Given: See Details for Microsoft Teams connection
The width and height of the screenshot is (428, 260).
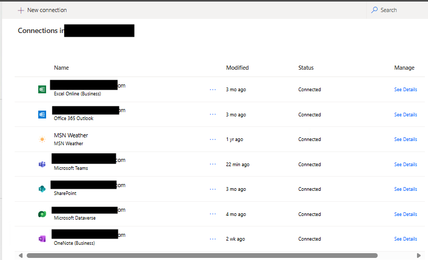Looking at the screenshot, I should click(405, 165).
